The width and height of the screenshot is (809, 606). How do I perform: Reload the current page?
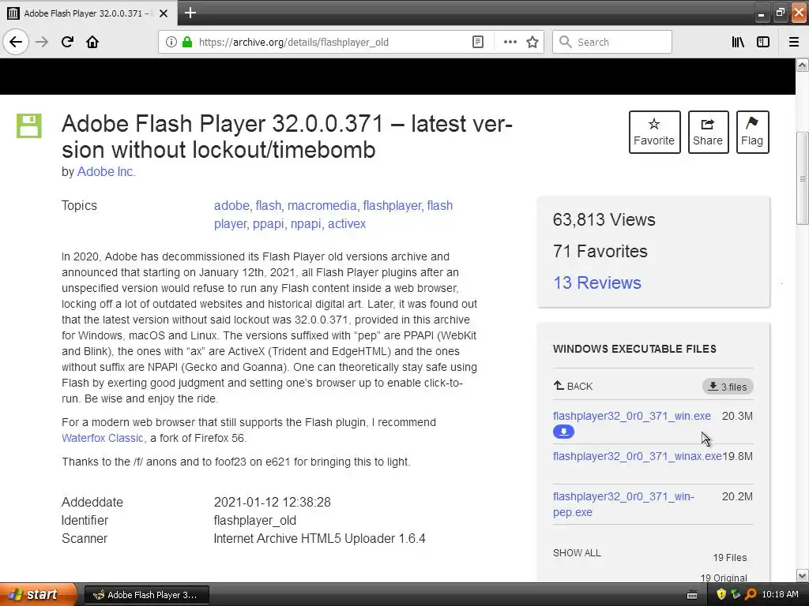[67, 42]
